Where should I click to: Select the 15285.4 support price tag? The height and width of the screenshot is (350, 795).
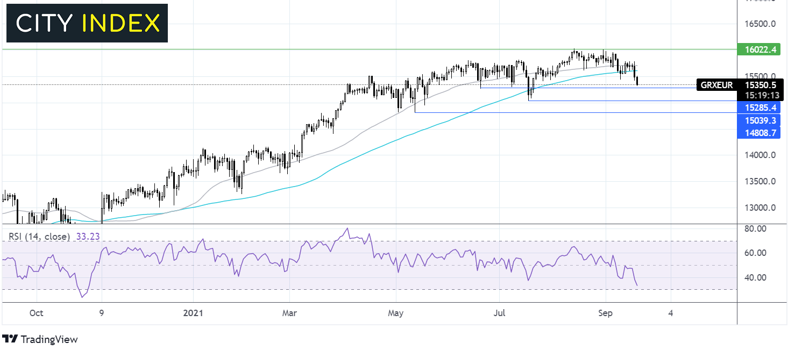coord(758,108)
